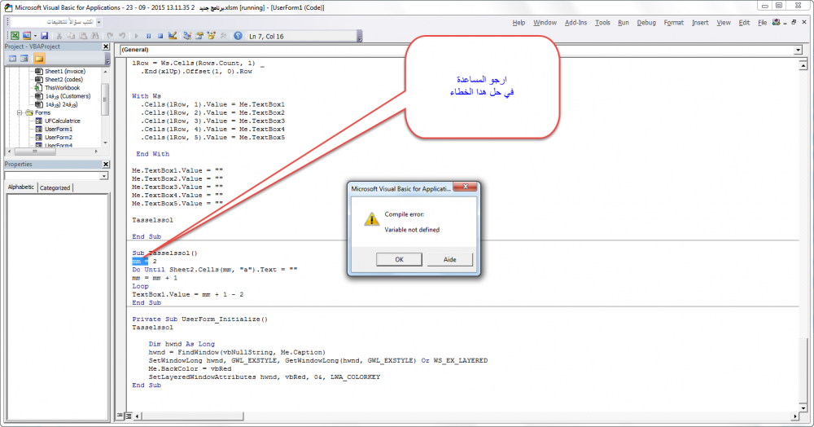This screenshot has width=814, height=427.
Task: Click the Break pause icon in toolbar
Action: (x=148, y=36)
